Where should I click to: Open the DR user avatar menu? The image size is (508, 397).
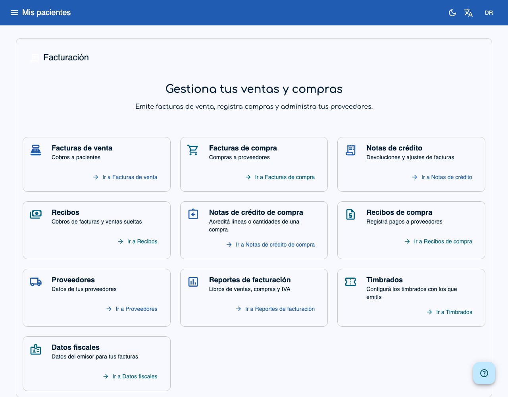[489, 13]
